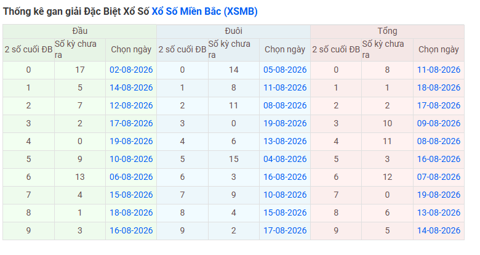This screenshot has height=255, width=480.
Task: Click value 12 in Tổng row 6
Action: coord(387,177)
